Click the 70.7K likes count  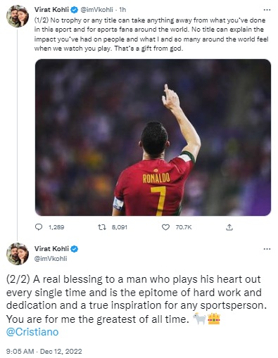pos(184,227)
